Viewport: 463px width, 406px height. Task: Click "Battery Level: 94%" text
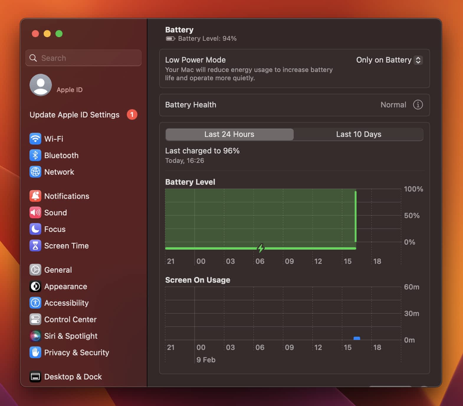[x=207, y=39]
